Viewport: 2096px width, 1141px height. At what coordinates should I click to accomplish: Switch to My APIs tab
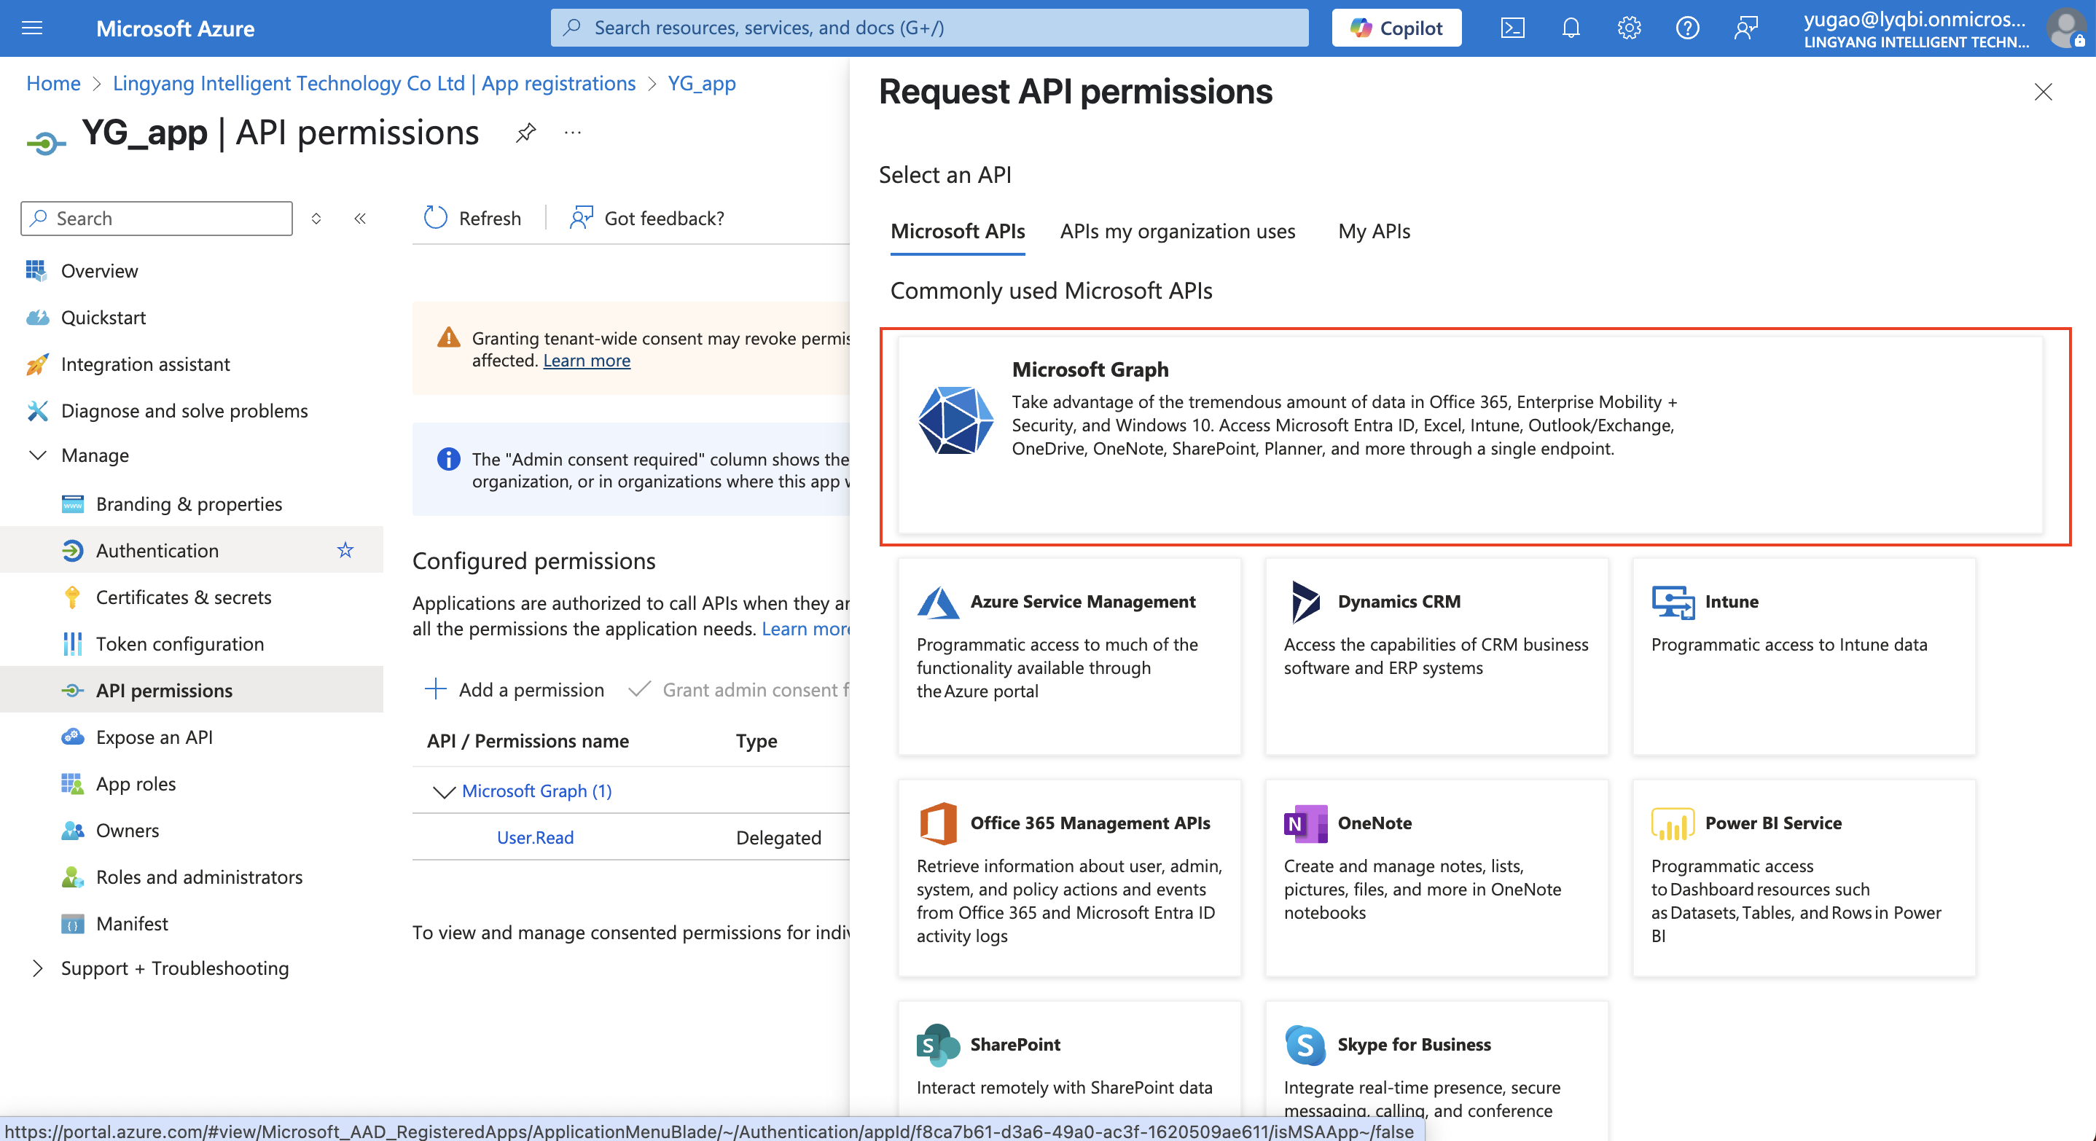(1374, 232)
